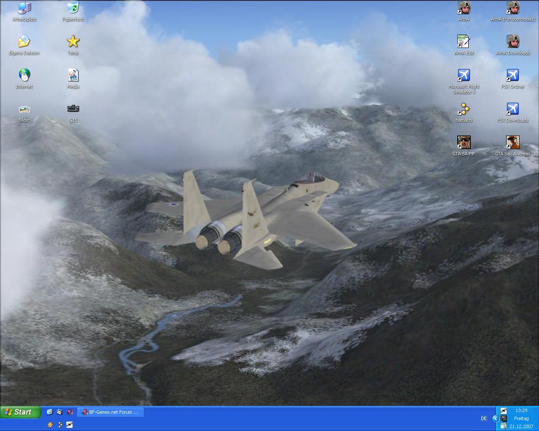Viewport: 539px width, 431px height.
Task: Expand hidden system tray icons
Action: point(495,418)
